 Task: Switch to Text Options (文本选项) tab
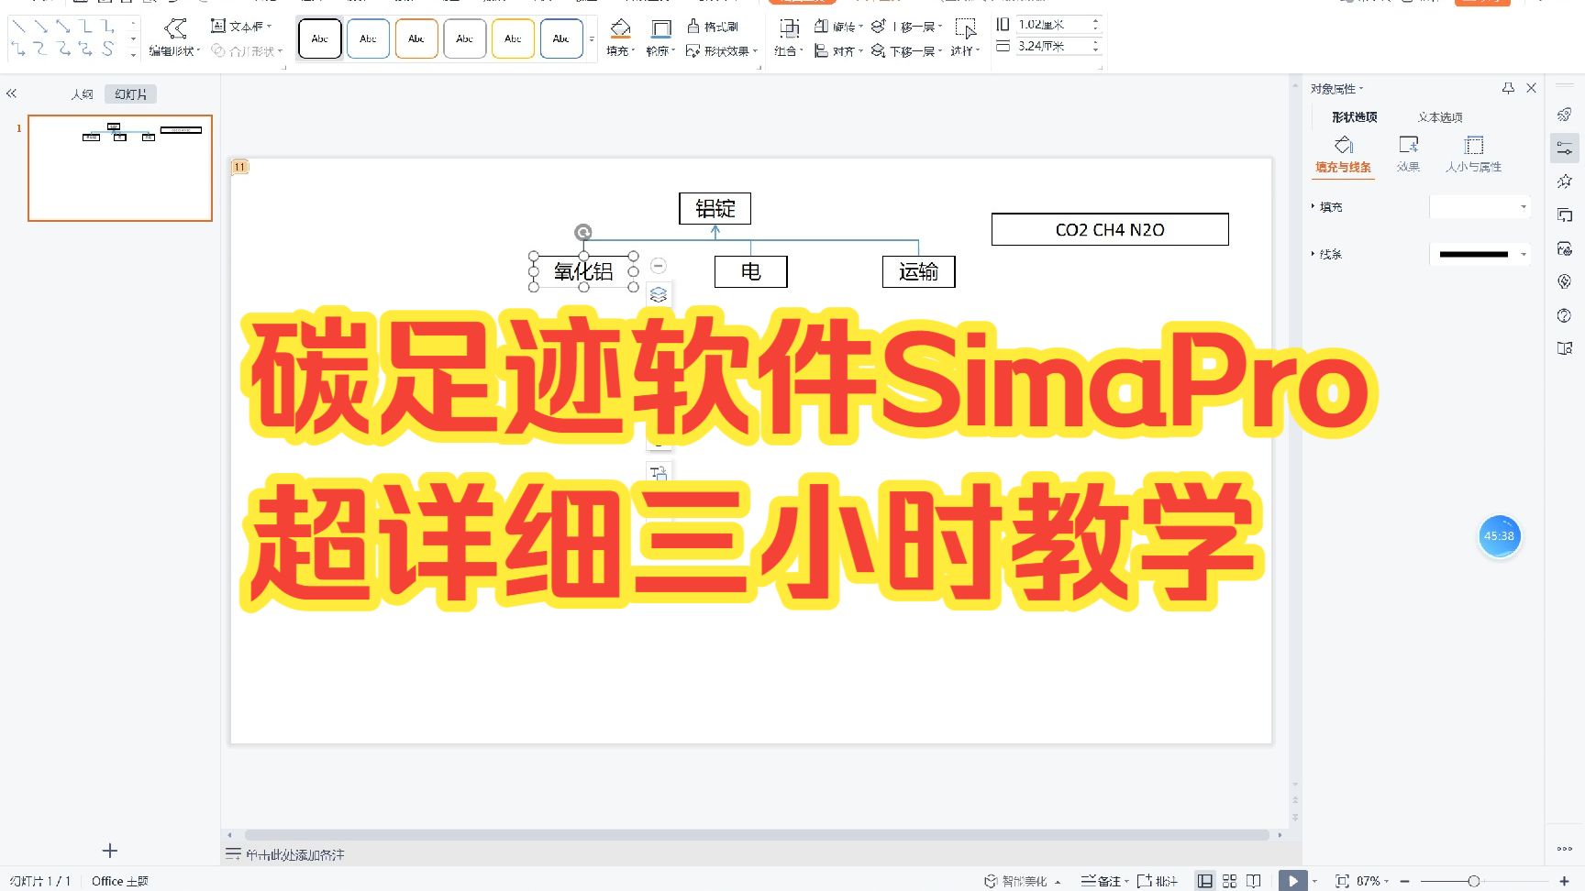[x=1440, y=116]
